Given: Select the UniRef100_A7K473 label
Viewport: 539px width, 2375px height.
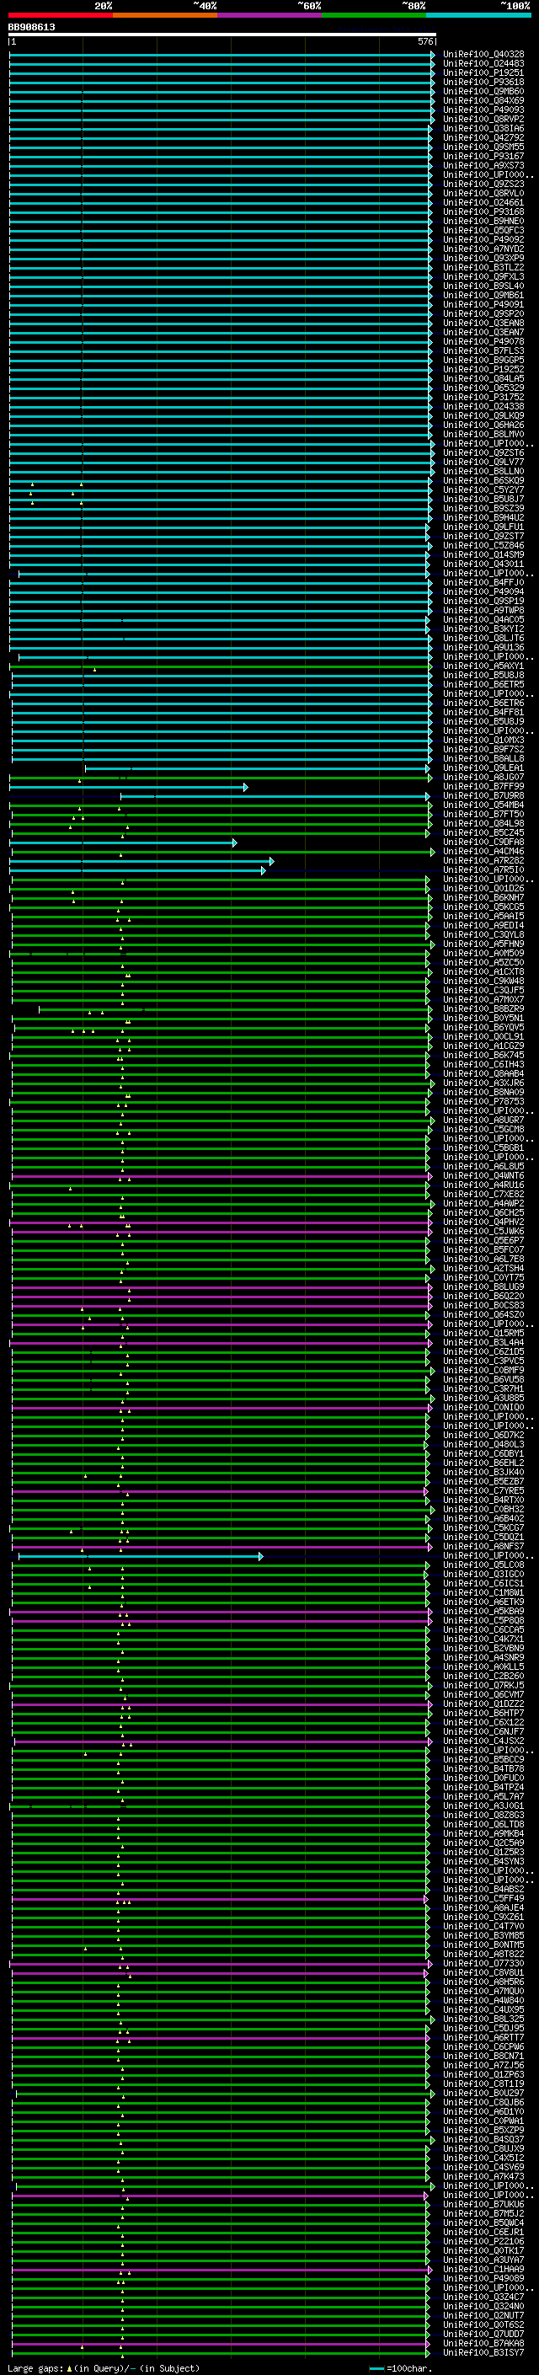Looking at the screenshot, I should (483, 2177).
